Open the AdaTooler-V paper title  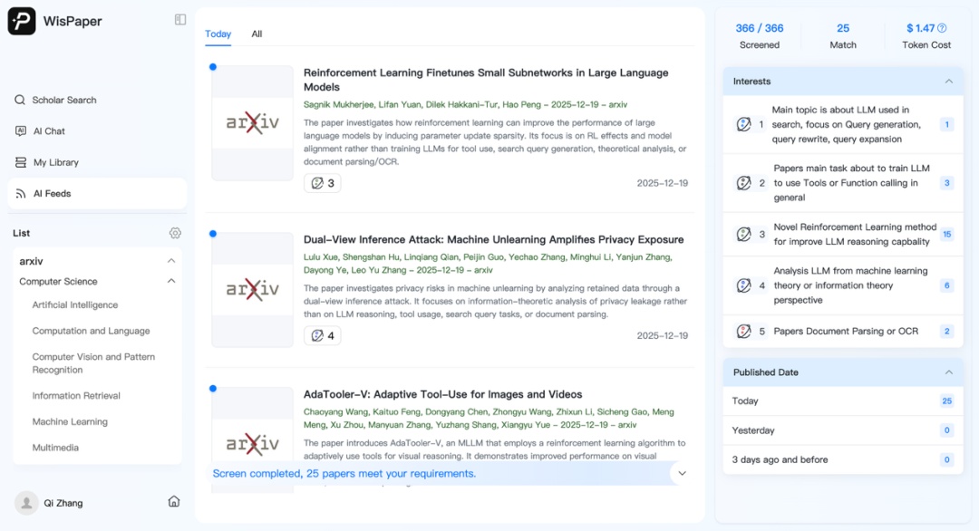pyautogui.click(x=442, y=394)
